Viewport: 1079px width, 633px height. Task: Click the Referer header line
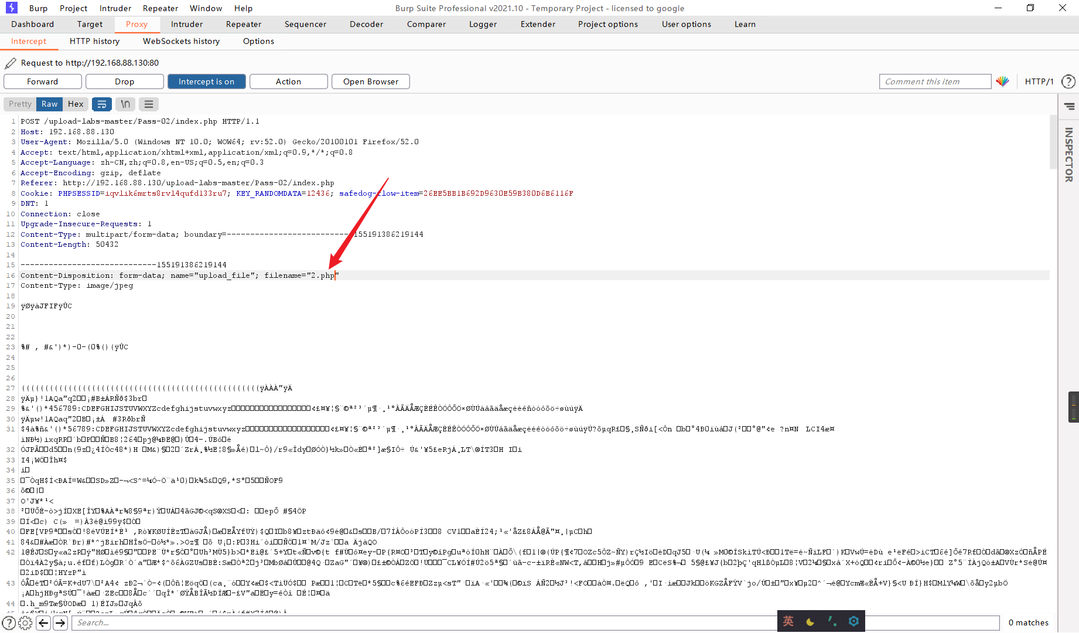pyautogui.click(x=177, y=183)
